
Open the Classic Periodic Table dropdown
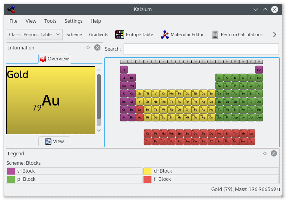coord(35,35)
